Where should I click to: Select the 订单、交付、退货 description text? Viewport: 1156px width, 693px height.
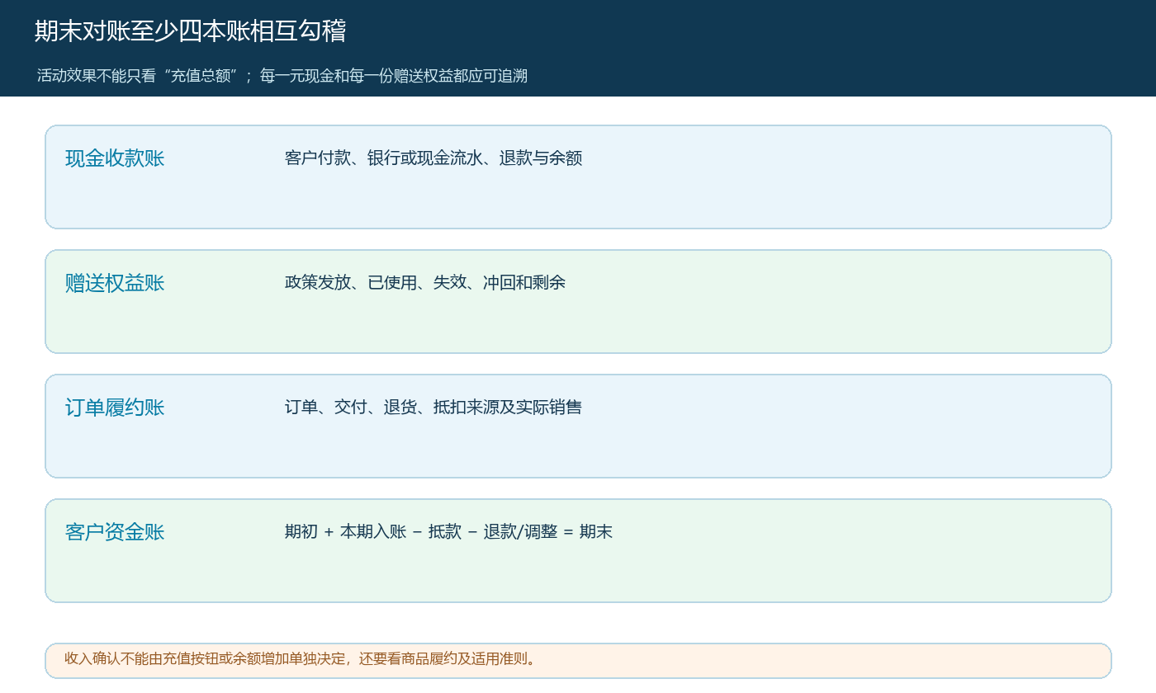coord(433,407)
